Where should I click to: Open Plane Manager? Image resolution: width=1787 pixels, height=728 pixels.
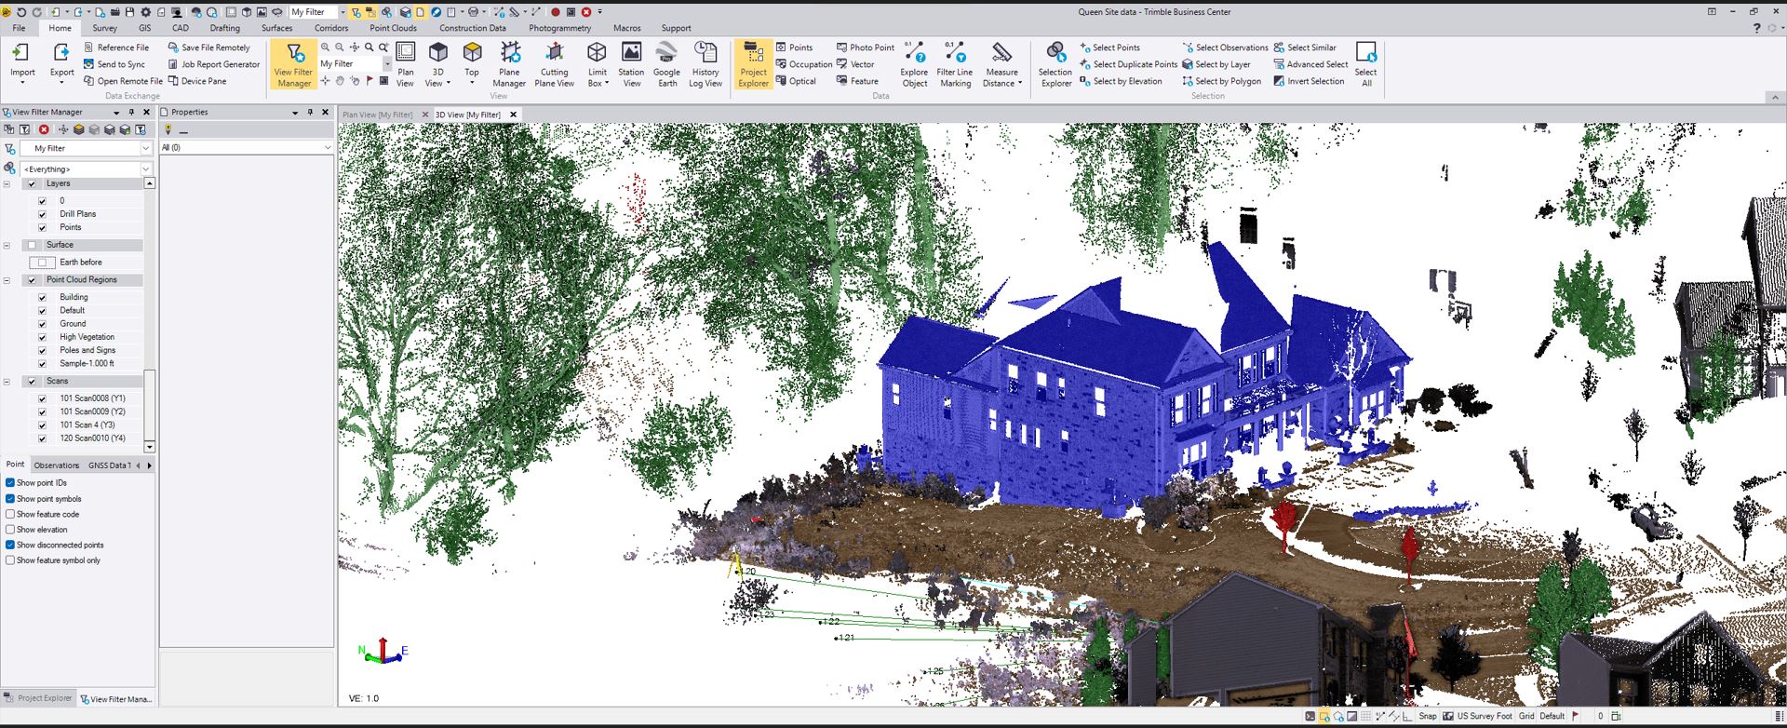509,64
